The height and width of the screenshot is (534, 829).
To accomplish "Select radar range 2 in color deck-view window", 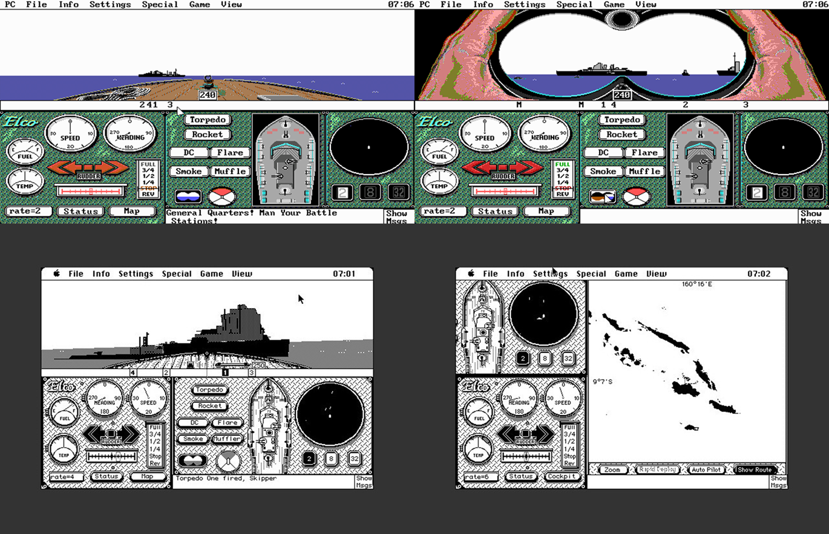I will (x=342, y=193).
